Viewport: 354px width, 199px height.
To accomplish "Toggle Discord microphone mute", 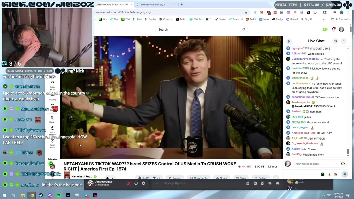I will click(129, 183).
